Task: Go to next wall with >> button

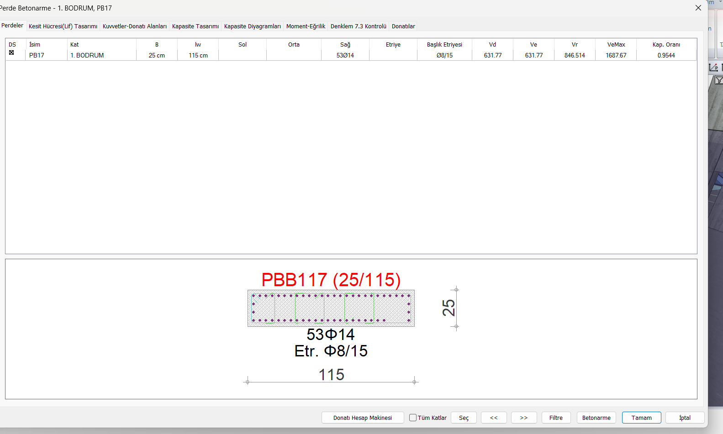Action: (x=524, y=418)
